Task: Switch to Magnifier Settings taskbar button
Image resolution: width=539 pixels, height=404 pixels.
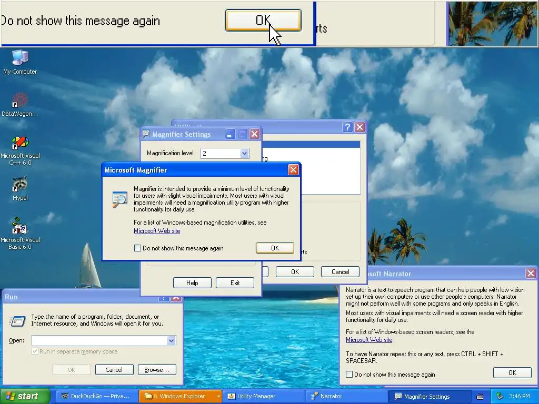Action: pos(431,396)
